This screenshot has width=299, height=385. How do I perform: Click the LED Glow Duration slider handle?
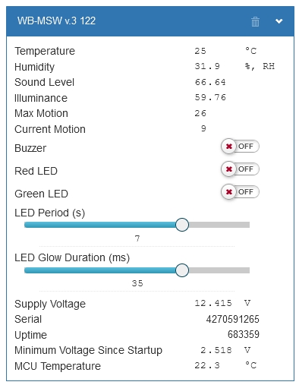point(182,270)
